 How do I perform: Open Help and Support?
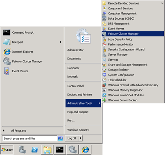(78, 112)
